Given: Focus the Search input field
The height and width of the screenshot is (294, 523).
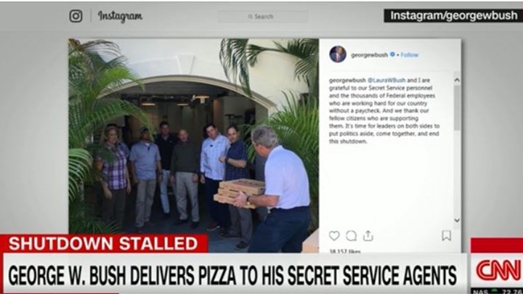Looking at the screenshot, I should click(x=262, y=16).
